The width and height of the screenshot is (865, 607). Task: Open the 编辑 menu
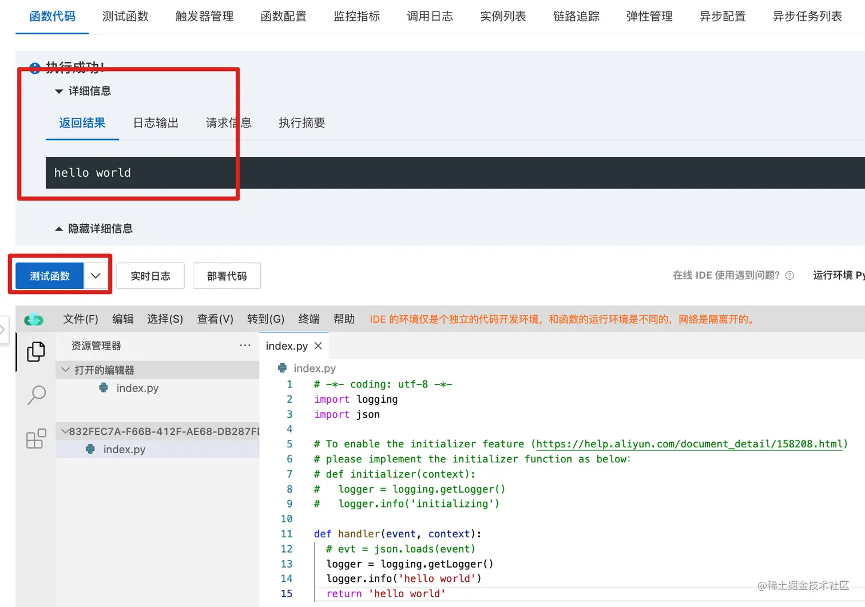click(x=122, y=319)
